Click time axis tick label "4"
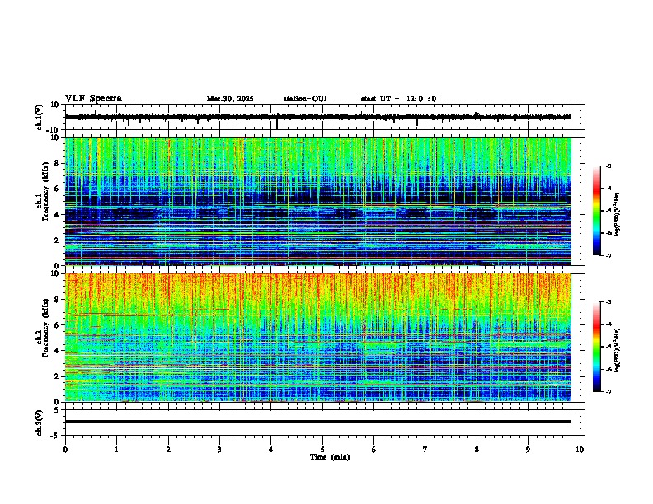The width and height of the screenshot is (653, 504). [x=271, y=450]
